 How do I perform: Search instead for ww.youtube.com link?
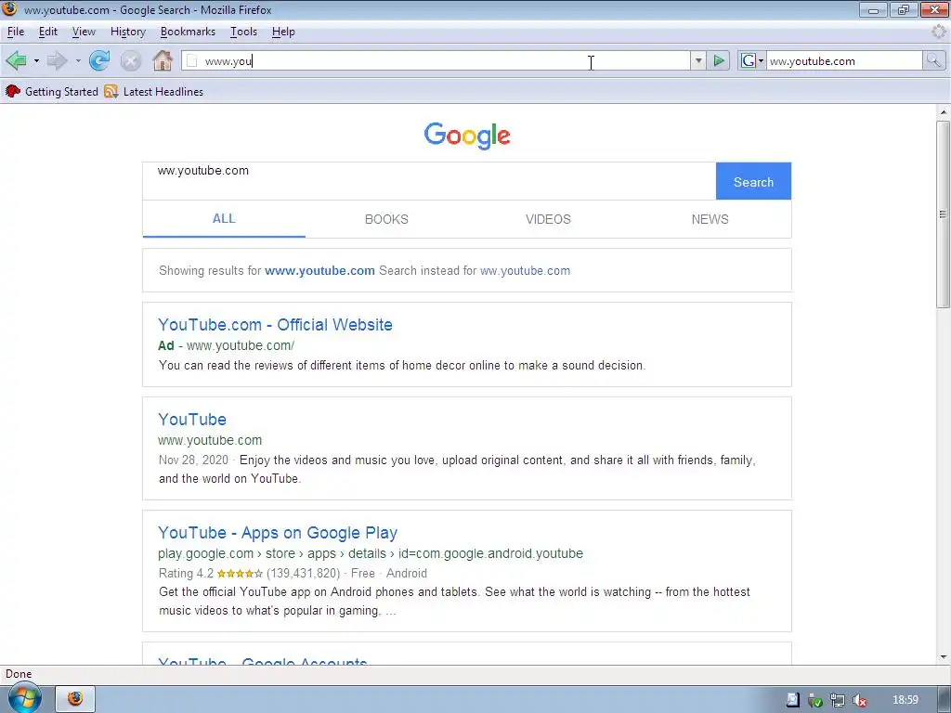(526, 270)
